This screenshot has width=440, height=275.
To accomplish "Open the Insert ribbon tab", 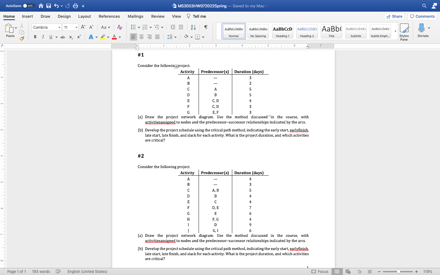I will tap(28, 16).
